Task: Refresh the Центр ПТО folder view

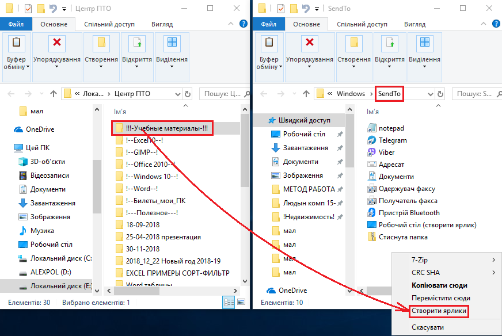Action: 188,94
